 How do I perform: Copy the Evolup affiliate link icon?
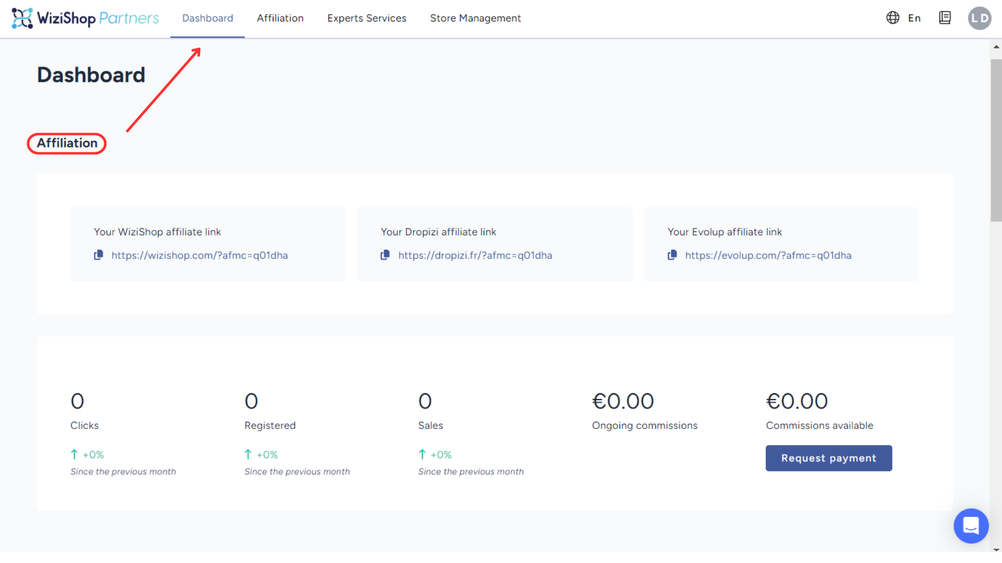coord(672,255)
